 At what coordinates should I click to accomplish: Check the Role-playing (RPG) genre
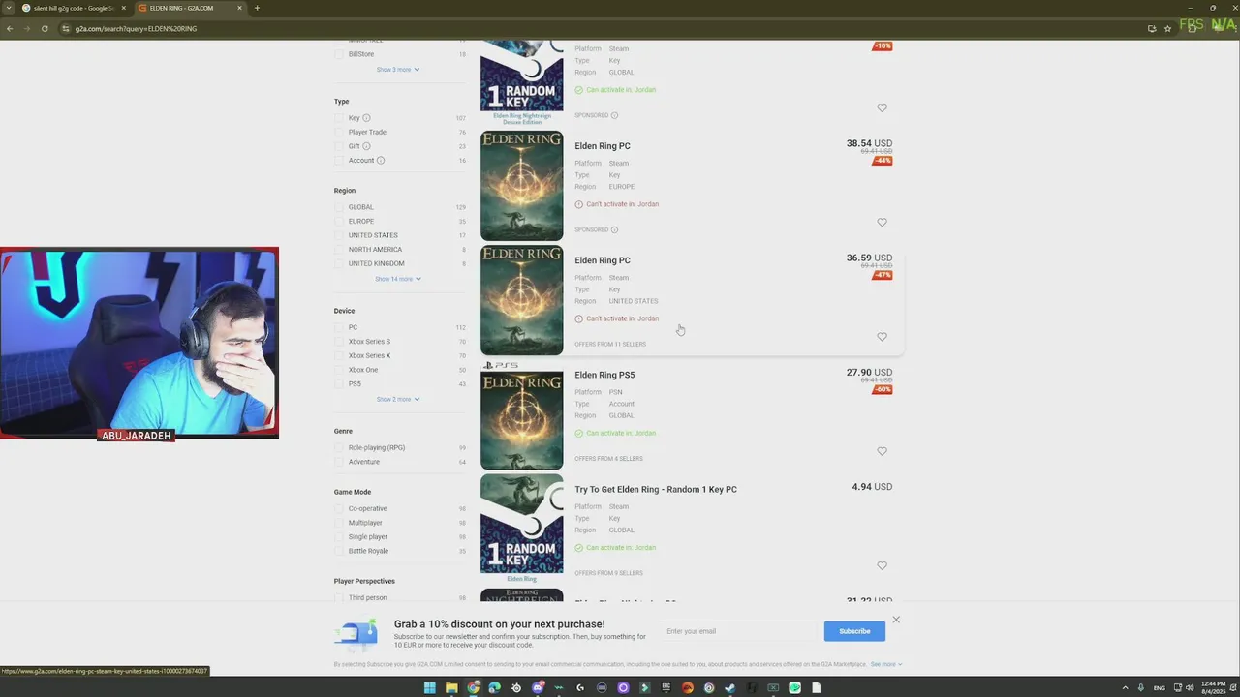click(x=339, y=447)
